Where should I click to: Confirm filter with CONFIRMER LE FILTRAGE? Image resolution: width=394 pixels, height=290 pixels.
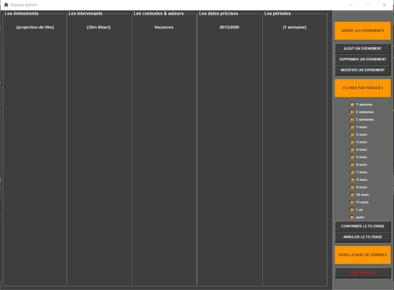click(x=363, y=226)
